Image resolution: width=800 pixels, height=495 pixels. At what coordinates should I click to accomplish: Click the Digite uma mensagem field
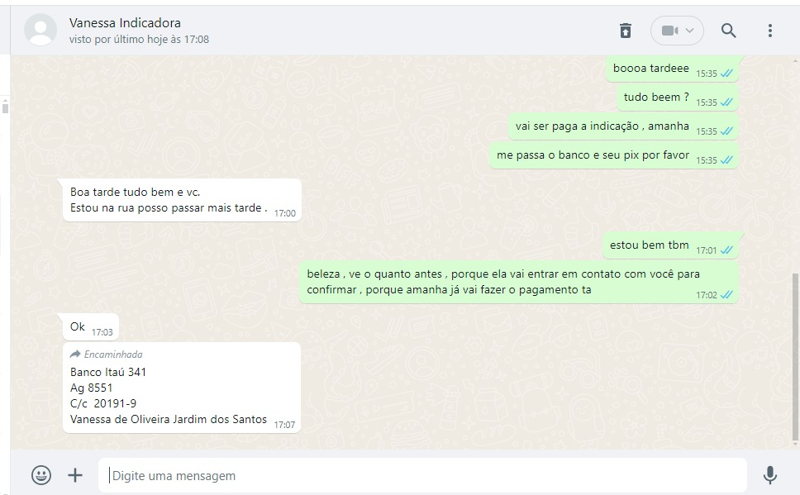[422, 475]
